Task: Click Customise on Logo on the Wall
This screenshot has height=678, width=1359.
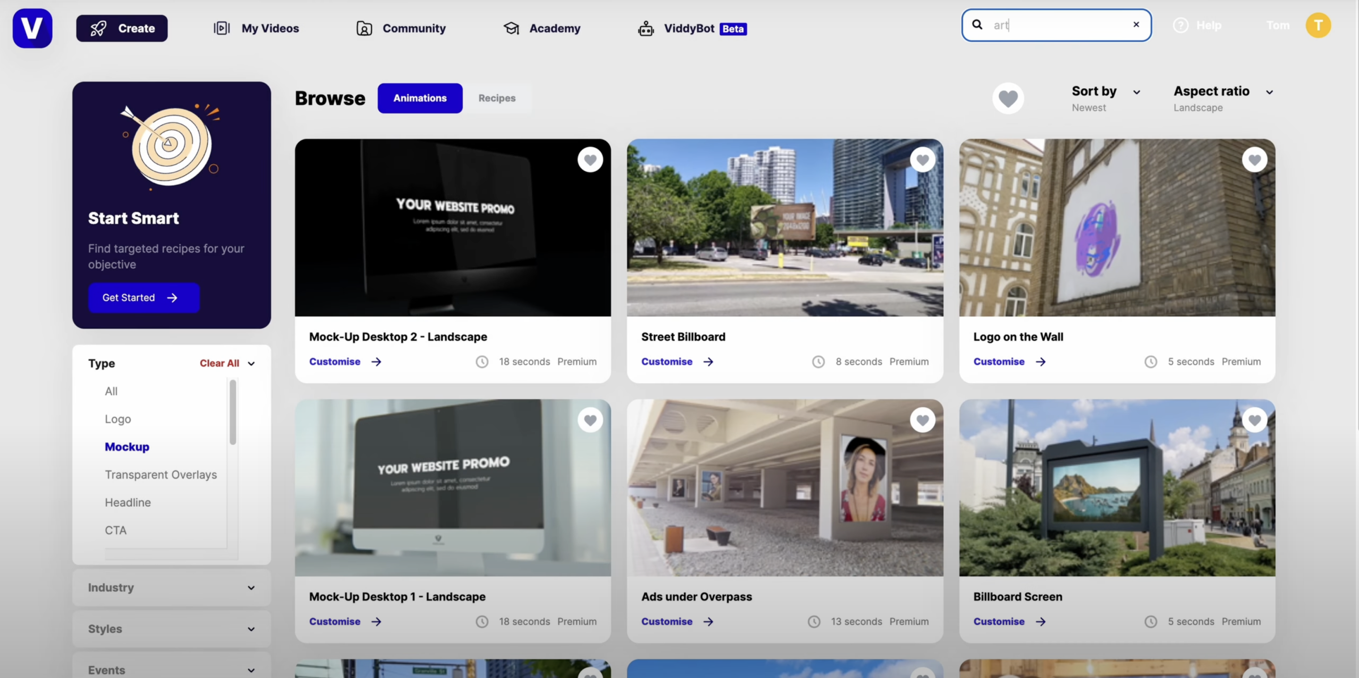Action: 998,361
